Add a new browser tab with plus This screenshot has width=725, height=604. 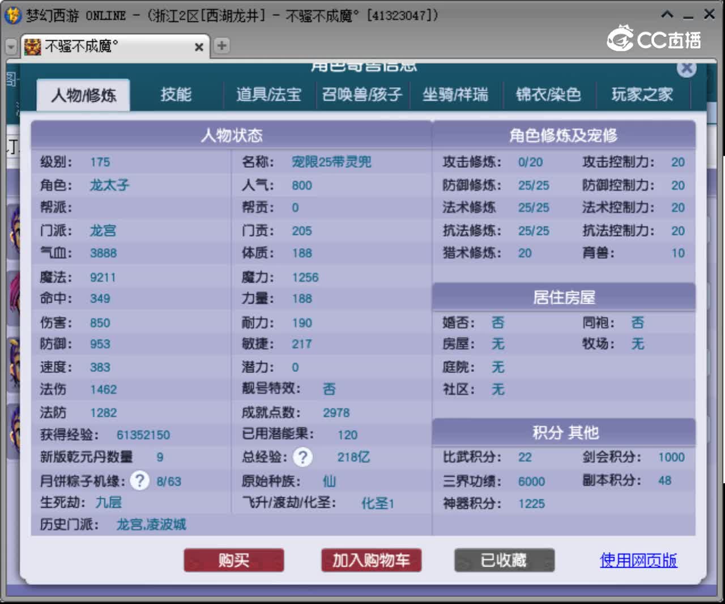(x=222, y=45)
